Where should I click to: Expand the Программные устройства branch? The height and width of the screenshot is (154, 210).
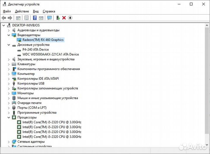(9, 113)
